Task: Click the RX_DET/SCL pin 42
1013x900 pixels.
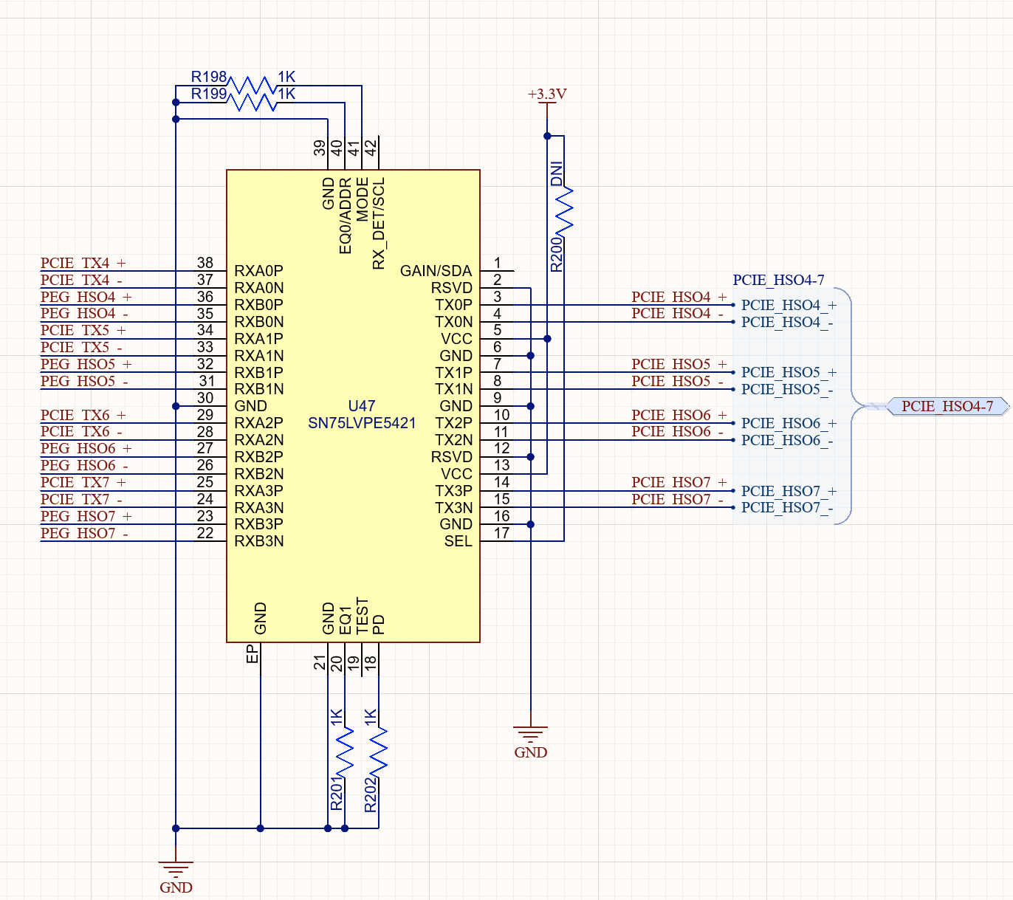Action: [379, 153]
